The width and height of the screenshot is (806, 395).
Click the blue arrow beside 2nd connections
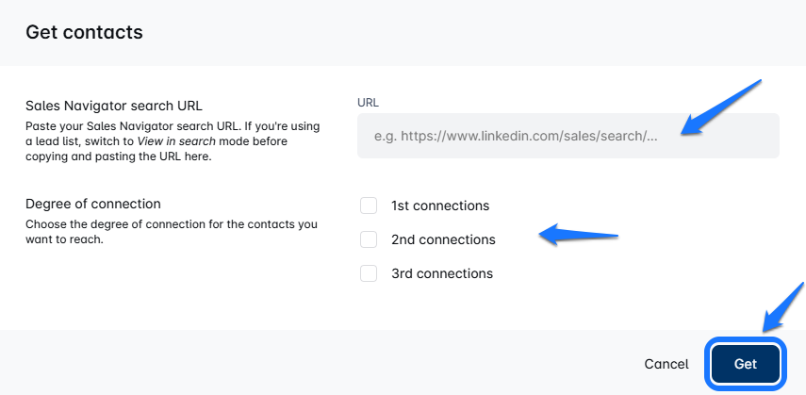coord(580,234)
